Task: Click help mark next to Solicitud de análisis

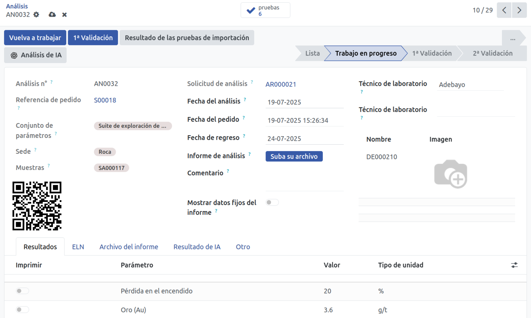Action: click(252, 82)
